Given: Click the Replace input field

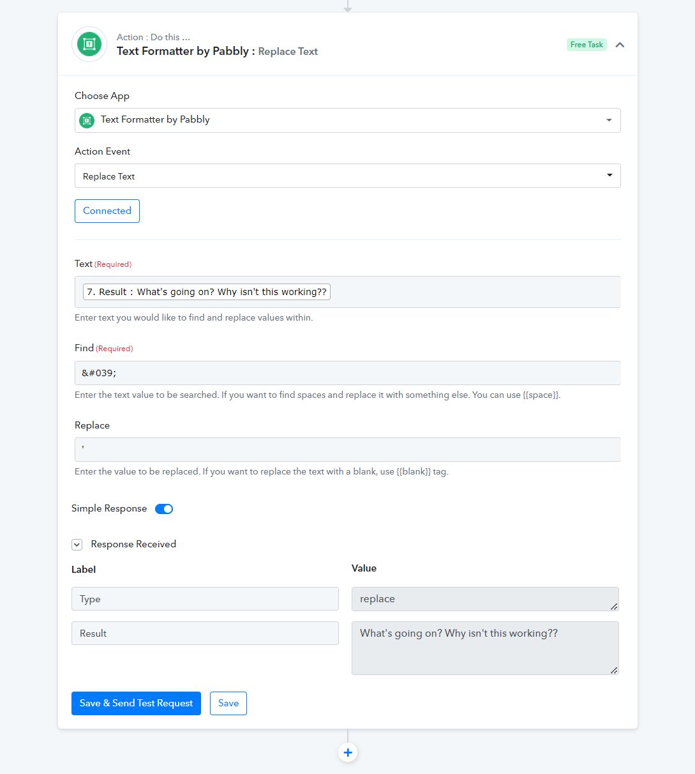Looking at the screenshot, I should tap(348, 450).
